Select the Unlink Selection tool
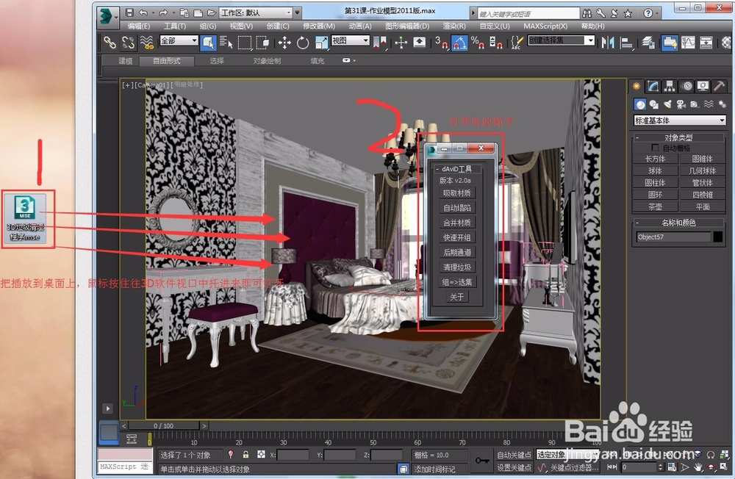This screenshot has height=479, width=735. pyautogui.click(x=128, y=43)
